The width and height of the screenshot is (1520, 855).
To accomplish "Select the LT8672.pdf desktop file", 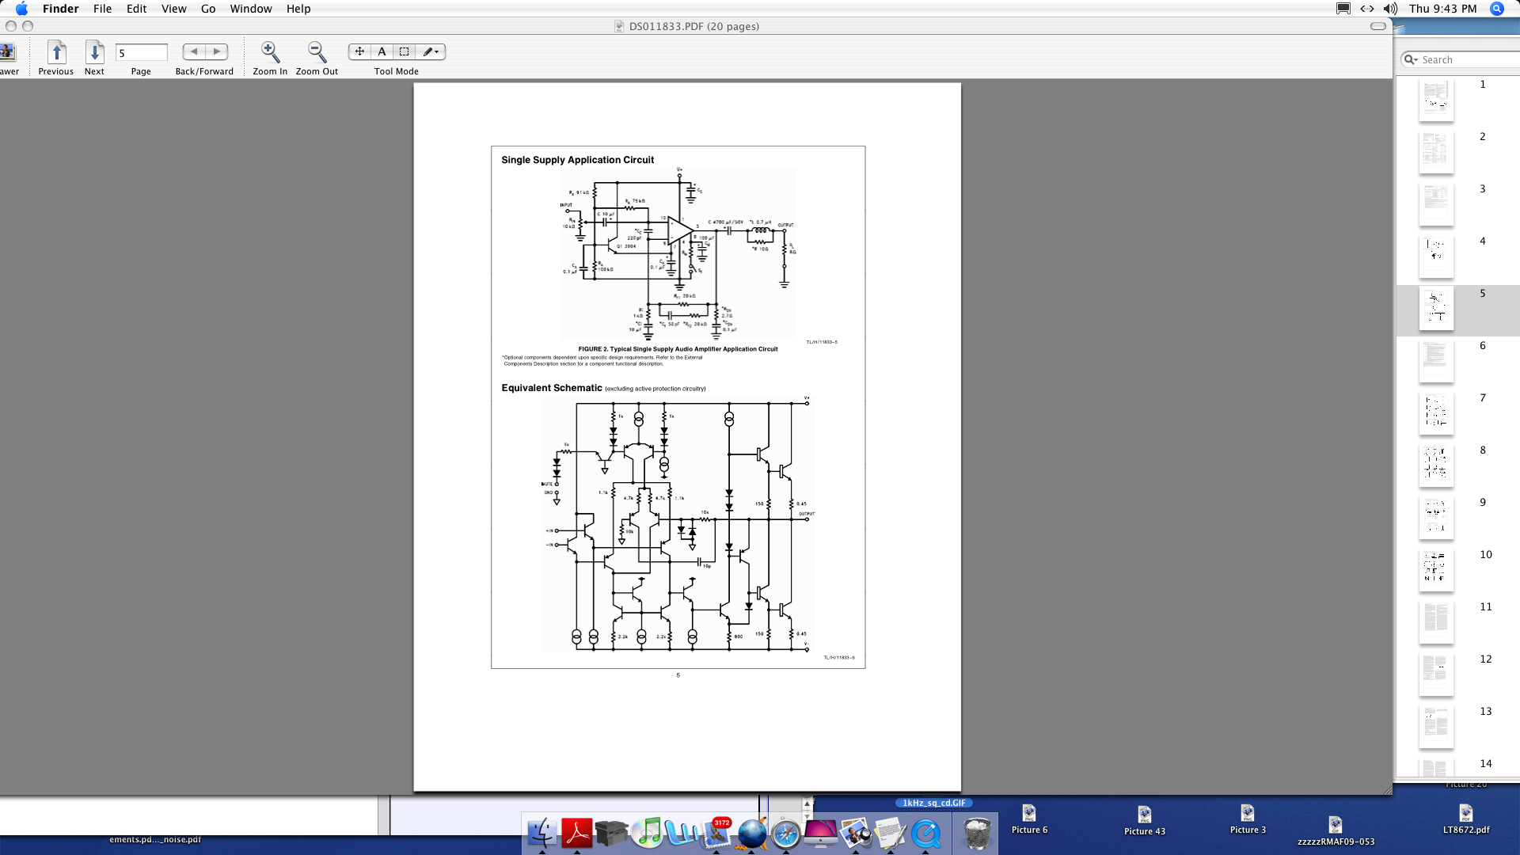I will pyautogui.click(x=1466, y=819).
